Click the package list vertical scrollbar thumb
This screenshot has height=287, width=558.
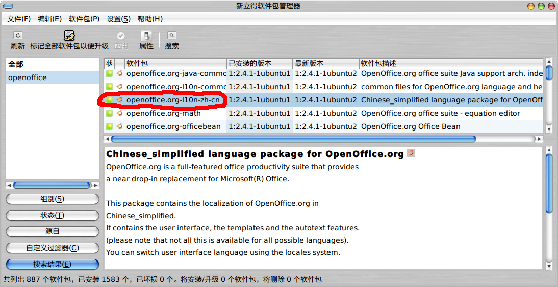549,73
